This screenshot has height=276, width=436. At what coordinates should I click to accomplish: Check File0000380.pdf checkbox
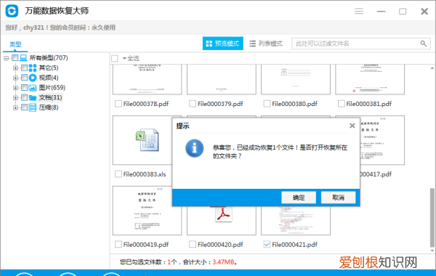click(x=267, y=104)
